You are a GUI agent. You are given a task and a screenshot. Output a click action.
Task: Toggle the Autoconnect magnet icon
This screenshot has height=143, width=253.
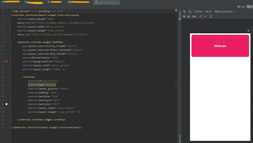point(189,17)
